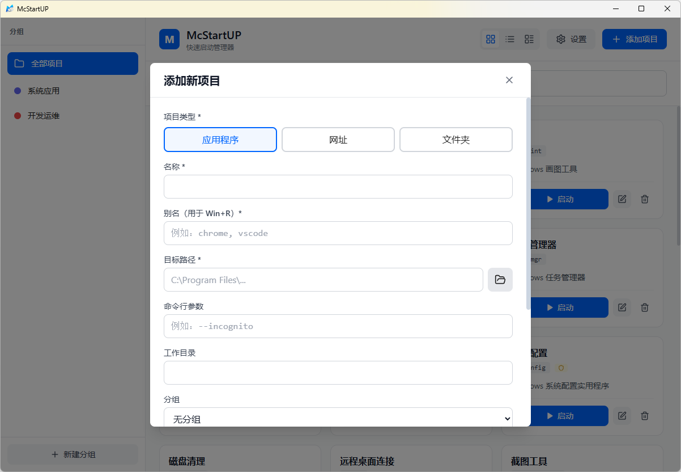Click the search box behind the dialog

point(598,83)
